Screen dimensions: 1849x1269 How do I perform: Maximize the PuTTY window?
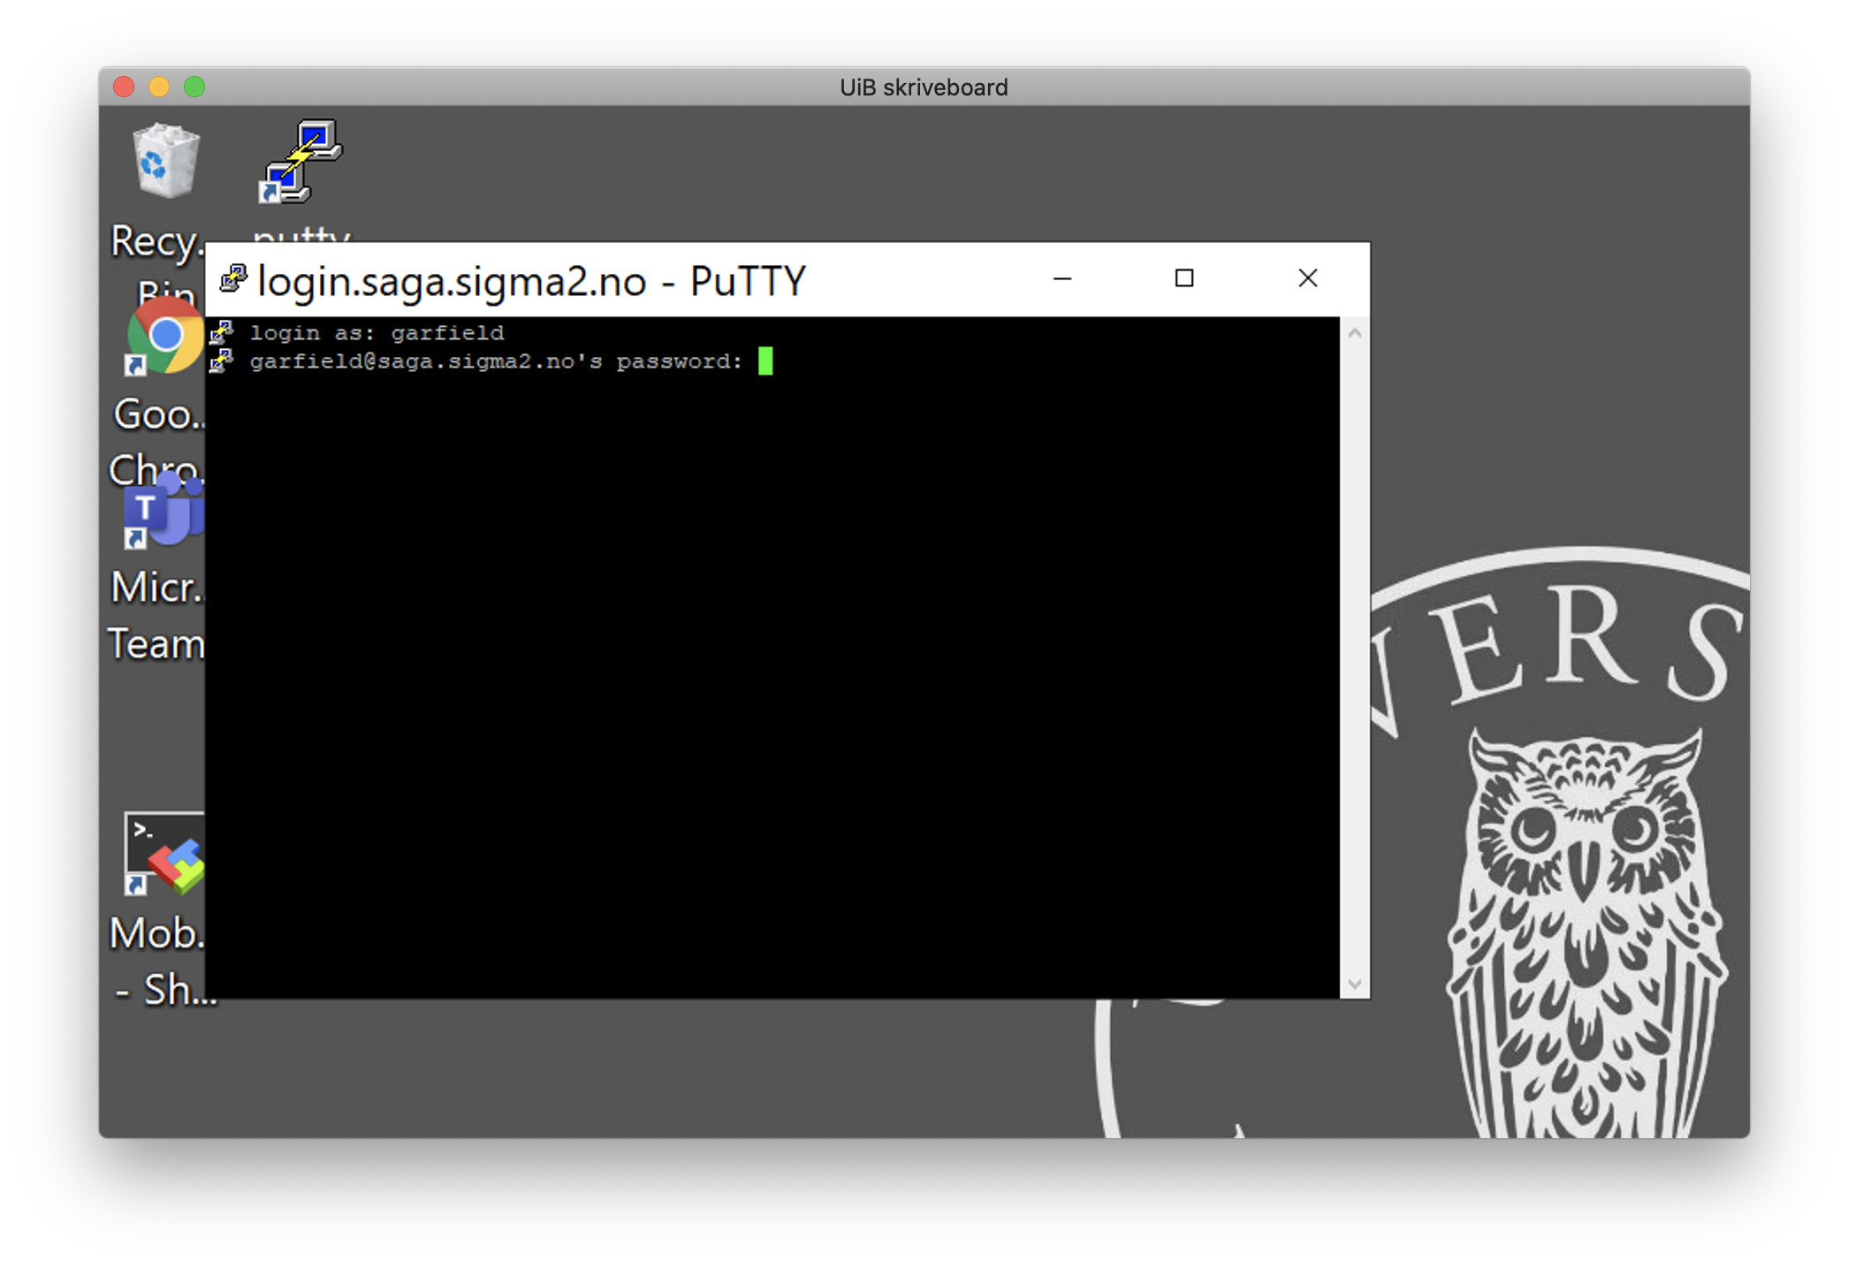pos(1184,279)
